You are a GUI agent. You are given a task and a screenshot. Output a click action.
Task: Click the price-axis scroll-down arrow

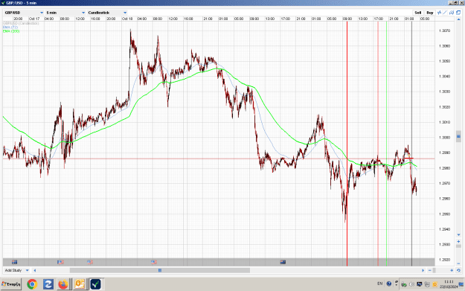tap(458, 235)
